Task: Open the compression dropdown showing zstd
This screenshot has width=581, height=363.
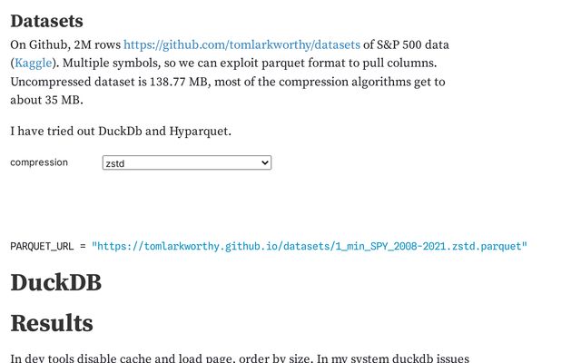Action: [x=187, y=163]
